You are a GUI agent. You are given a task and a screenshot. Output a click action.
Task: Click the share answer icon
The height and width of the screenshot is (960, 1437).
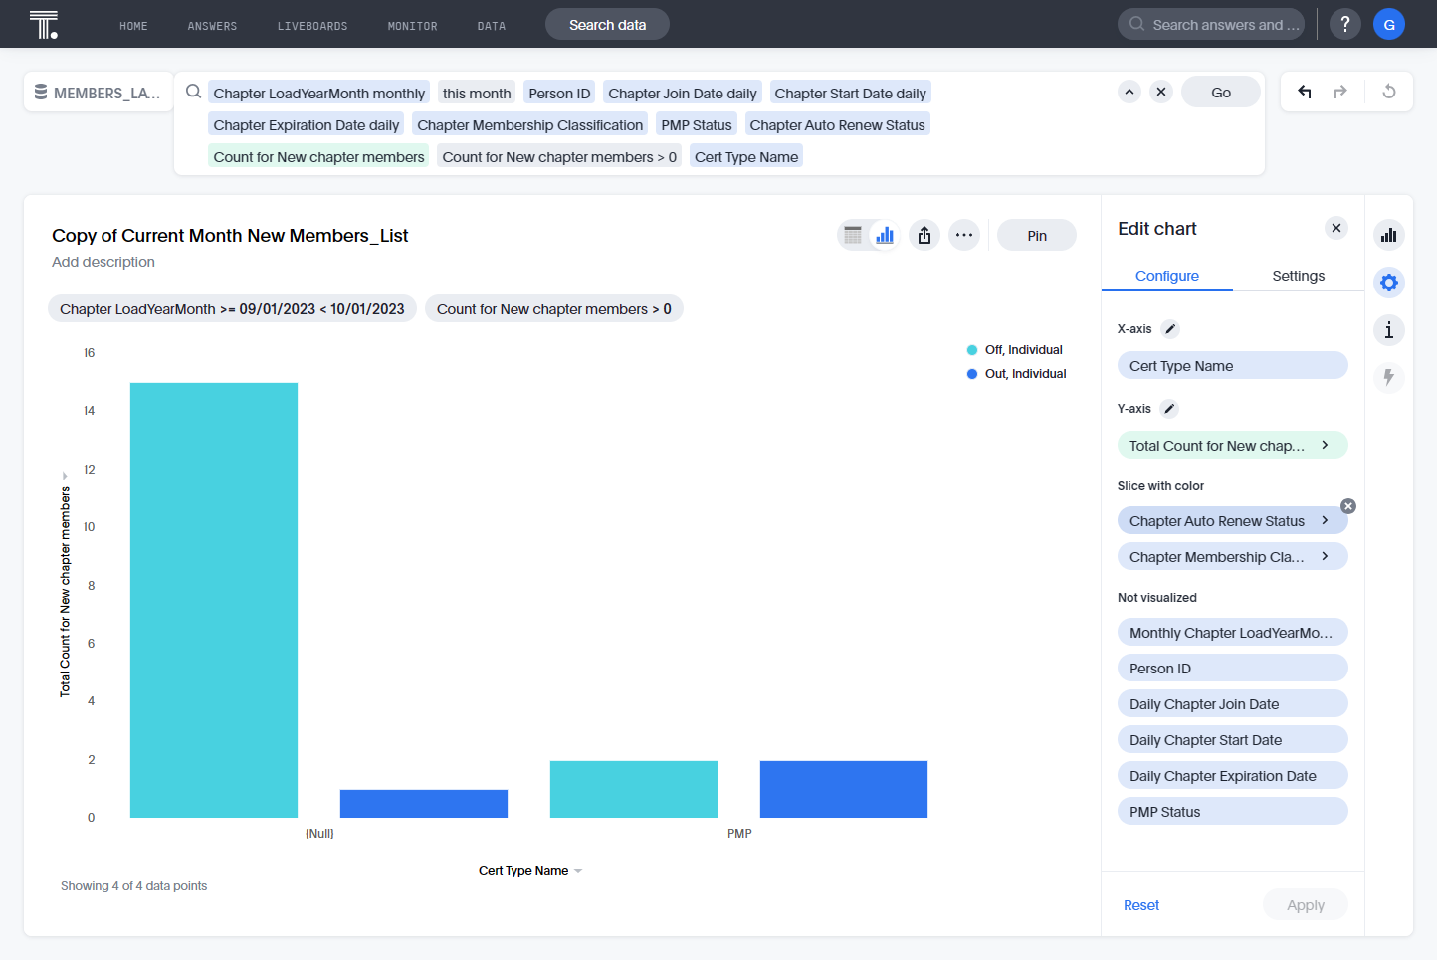click(x=924, y=235)
